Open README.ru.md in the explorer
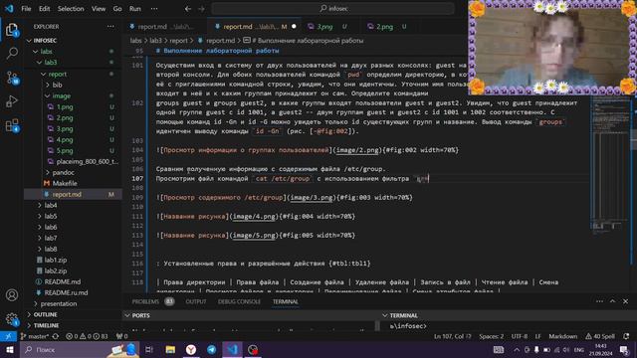637x358 pixels. [66, 292]
